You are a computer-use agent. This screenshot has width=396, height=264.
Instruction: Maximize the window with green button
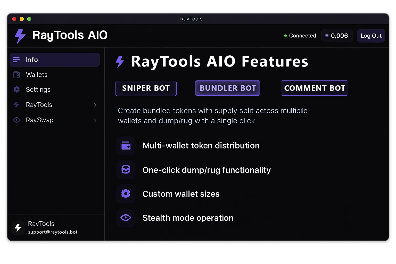click(x=29, y=19)
